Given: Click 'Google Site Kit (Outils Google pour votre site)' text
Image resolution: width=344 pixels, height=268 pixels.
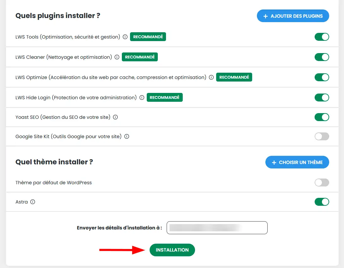Looking at the screenshot, I should [68, 137].
